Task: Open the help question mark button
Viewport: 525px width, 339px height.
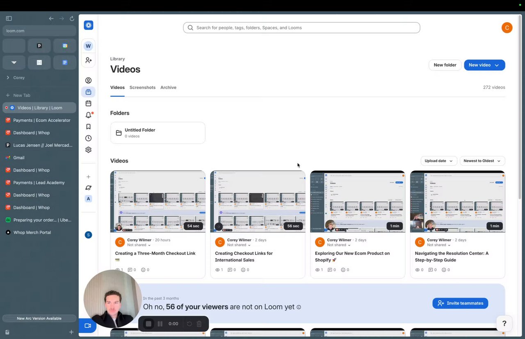Action: (x=504, y=323)
